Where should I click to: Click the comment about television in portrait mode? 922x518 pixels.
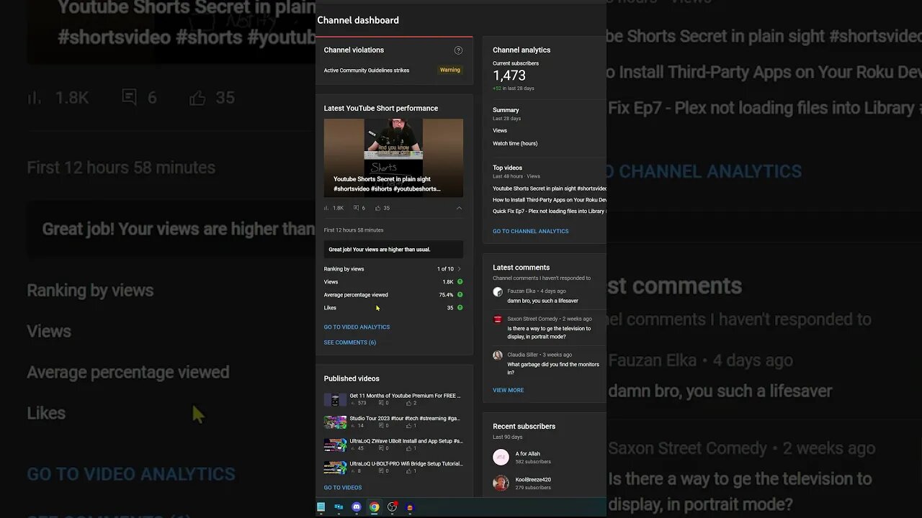click(549, 332)
